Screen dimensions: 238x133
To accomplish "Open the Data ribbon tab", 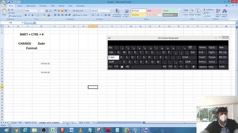I will 53,6.
